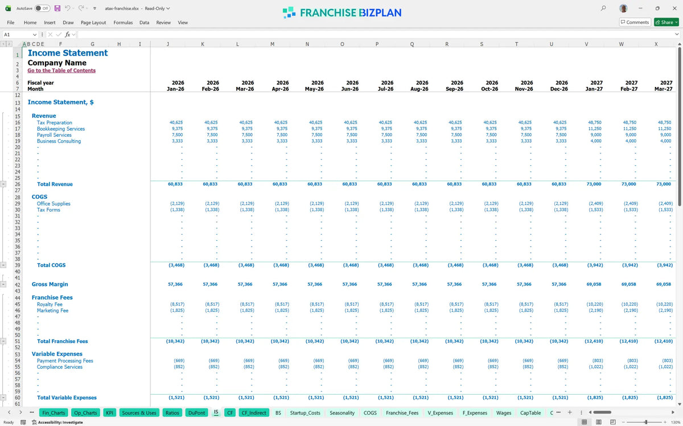Open the Formulas ribbon tab

[x=123, y=23]
